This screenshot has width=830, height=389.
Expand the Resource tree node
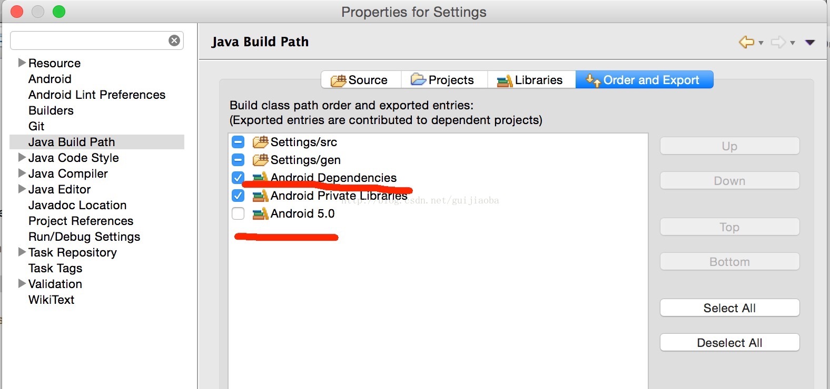(22, 63)
